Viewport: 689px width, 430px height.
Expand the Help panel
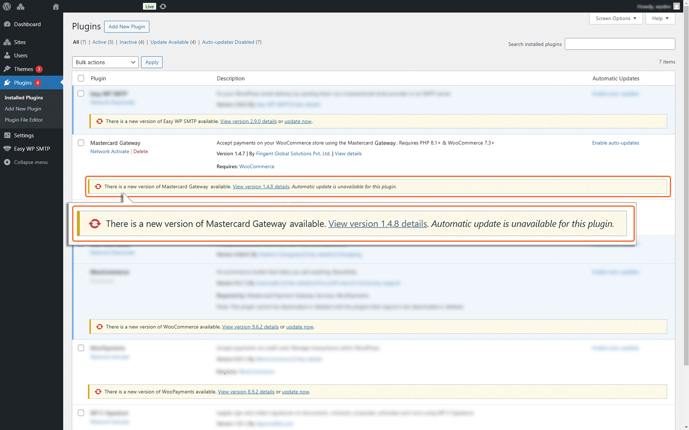(660, 18)
